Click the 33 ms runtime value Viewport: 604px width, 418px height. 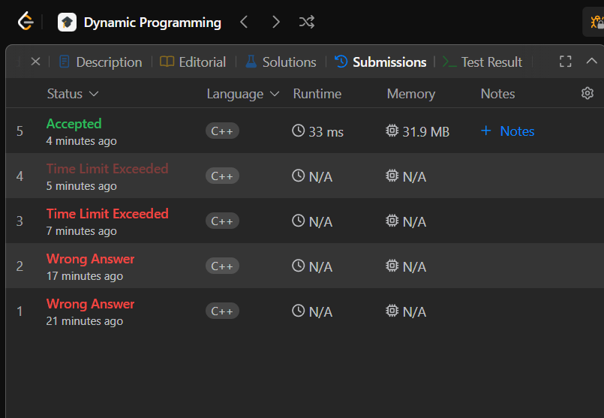coord(326,132)
